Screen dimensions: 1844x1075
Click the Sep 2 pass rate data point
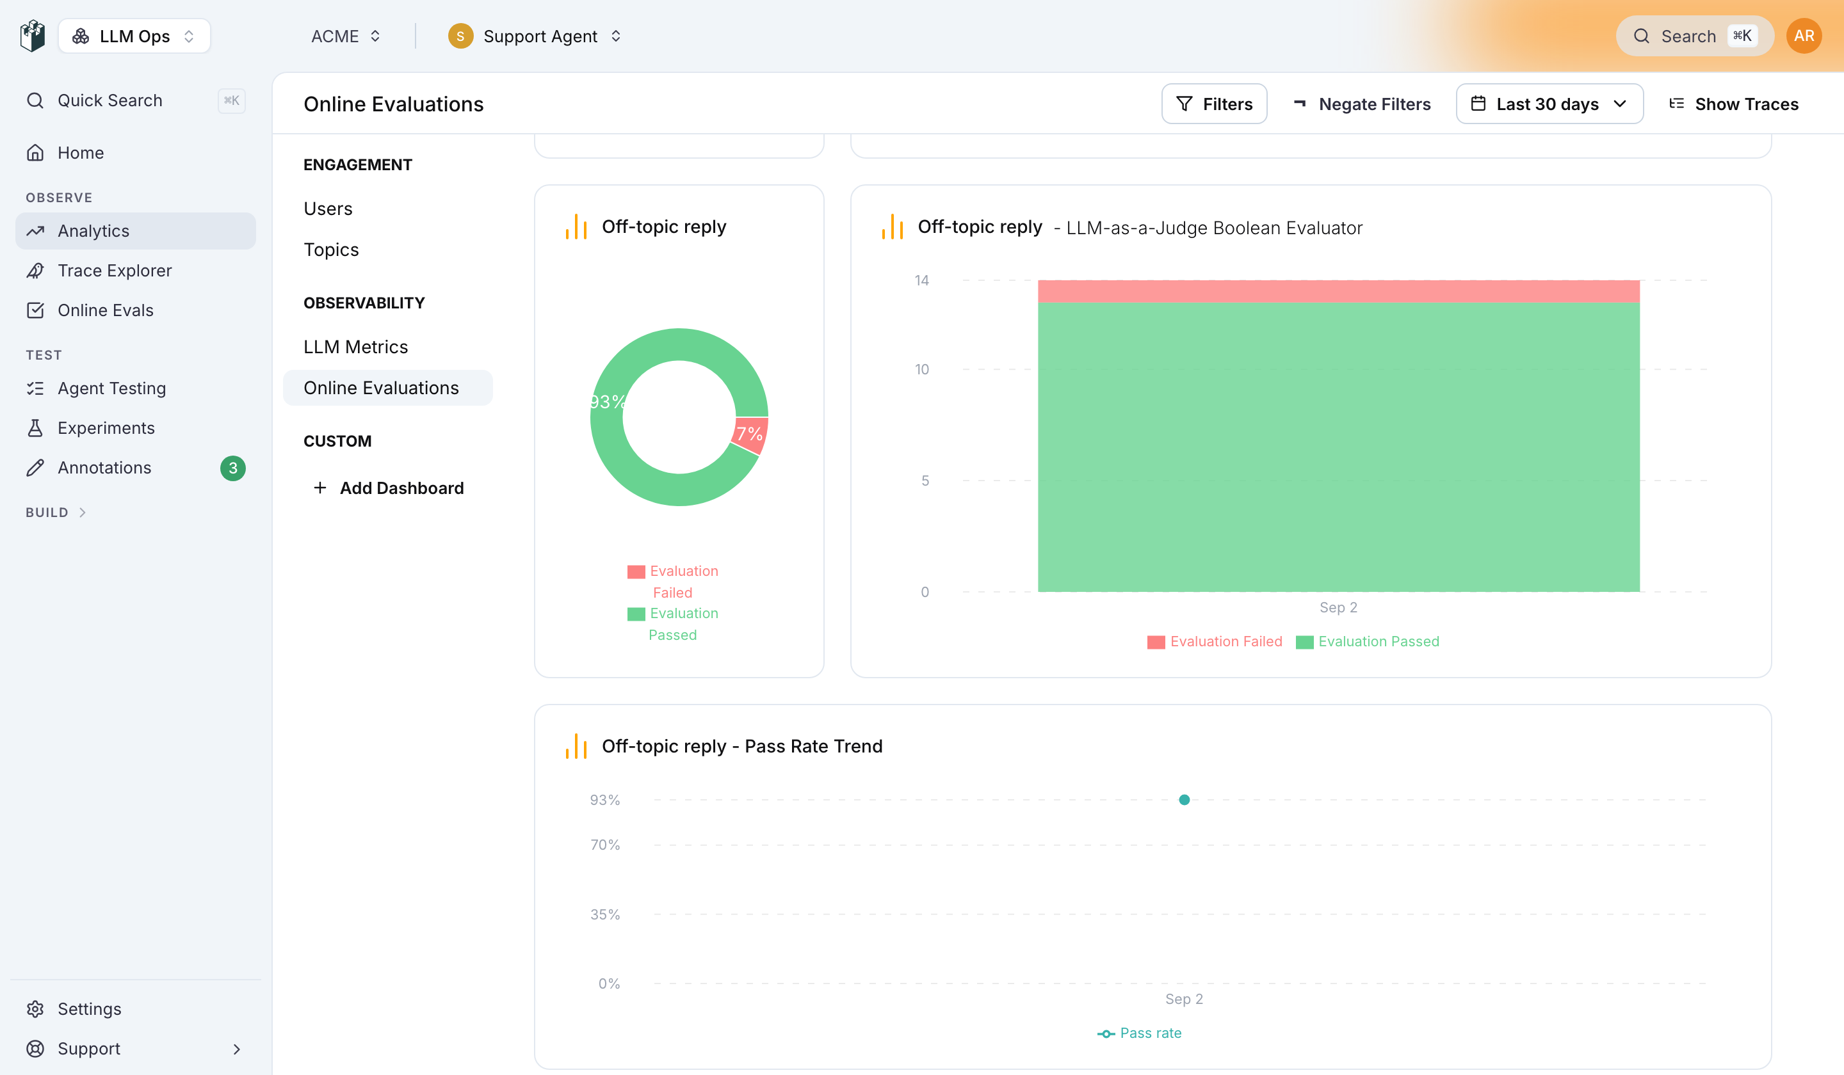(1184, 800)
